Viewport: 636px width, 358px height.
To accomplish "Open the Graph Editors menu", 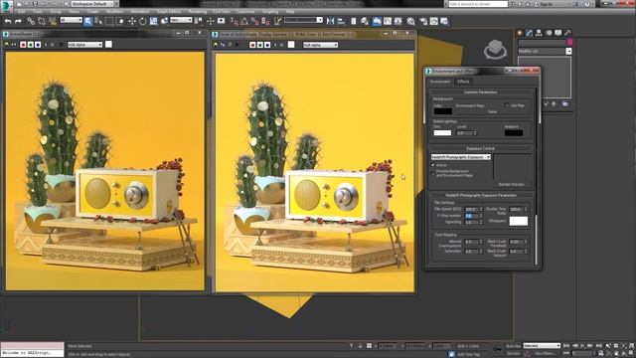I will click(x=169, y=12).
